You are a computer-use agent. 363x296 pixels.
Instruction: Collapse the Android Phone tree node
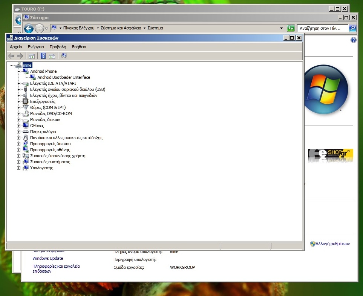18,71
